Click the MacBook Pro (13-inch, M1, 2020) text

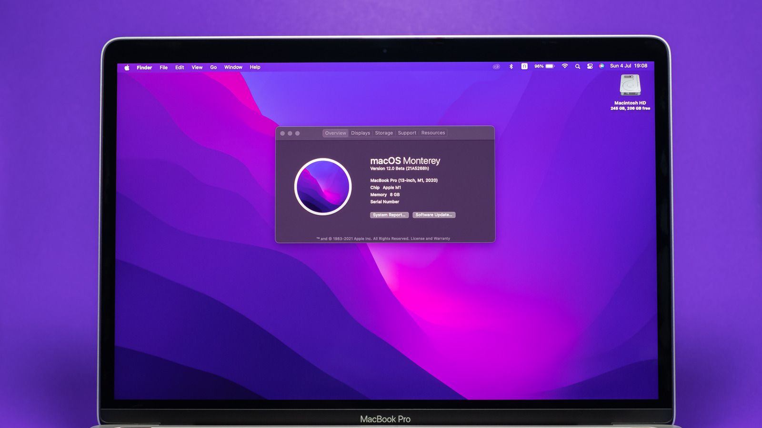(404, 180)
